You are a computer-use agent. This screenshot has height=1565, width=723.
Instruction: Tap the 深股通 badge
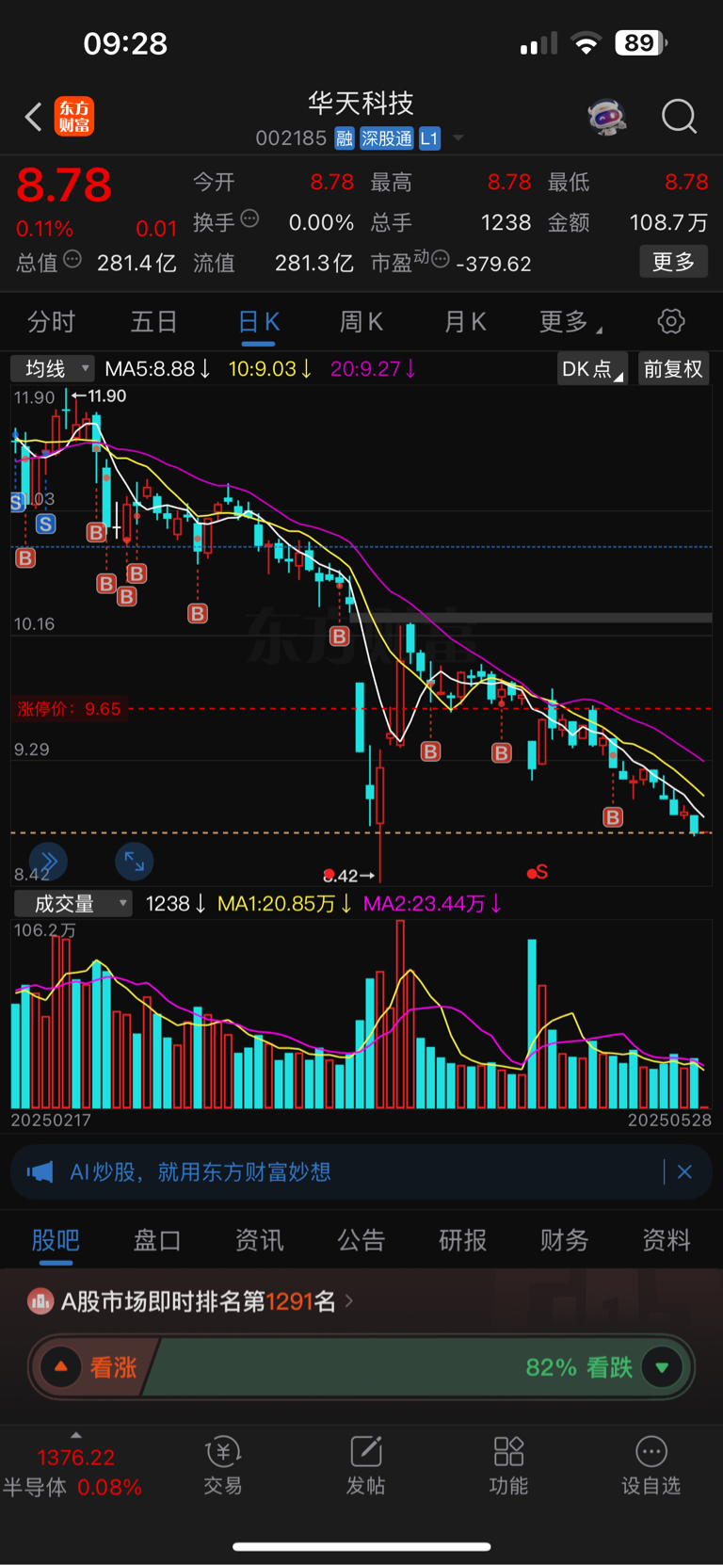pyautogui.click(x=386, y=138)
